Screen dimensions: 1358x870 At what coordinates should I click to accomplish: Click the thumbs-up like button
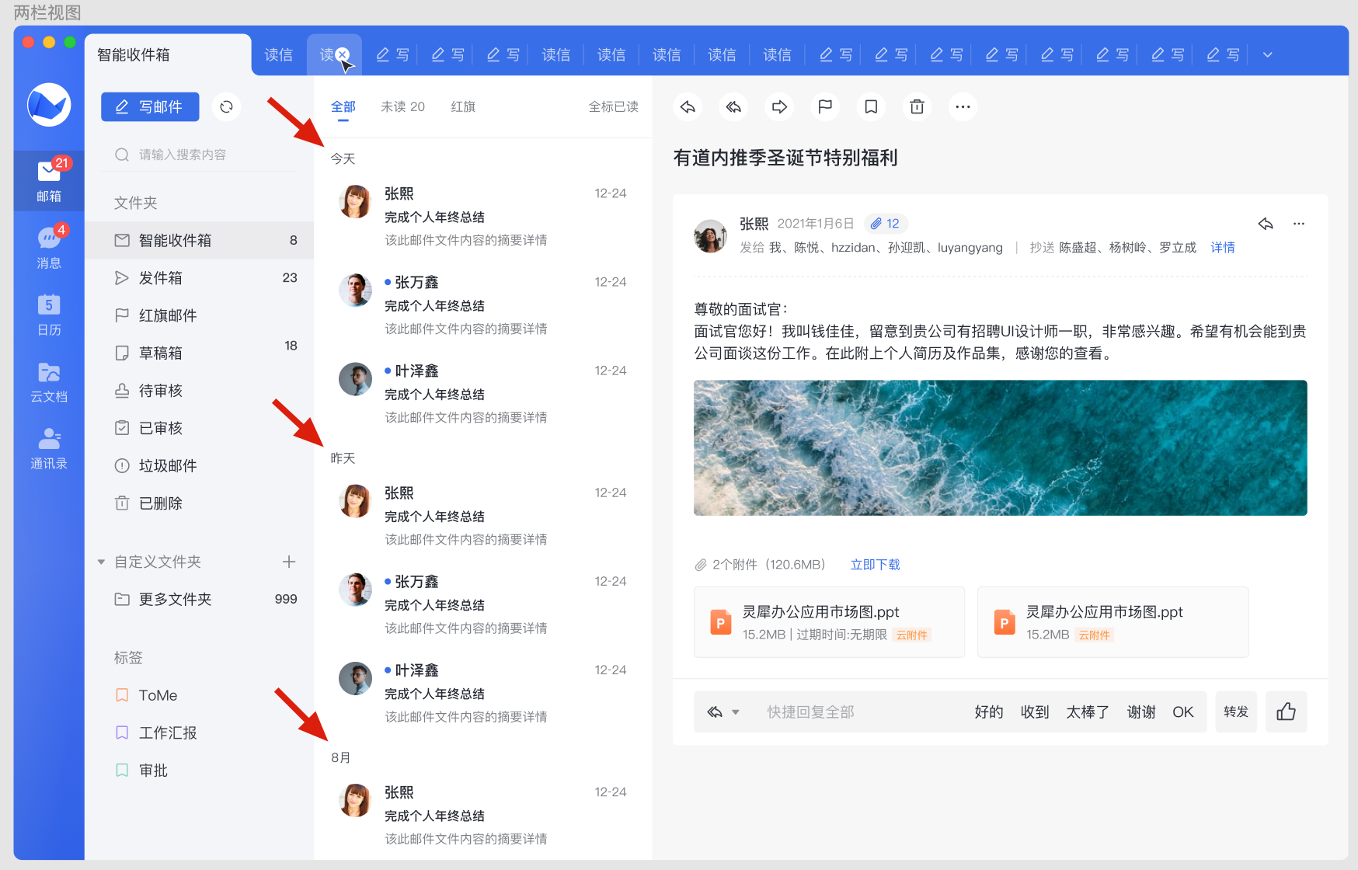(x=1286, y=712)
